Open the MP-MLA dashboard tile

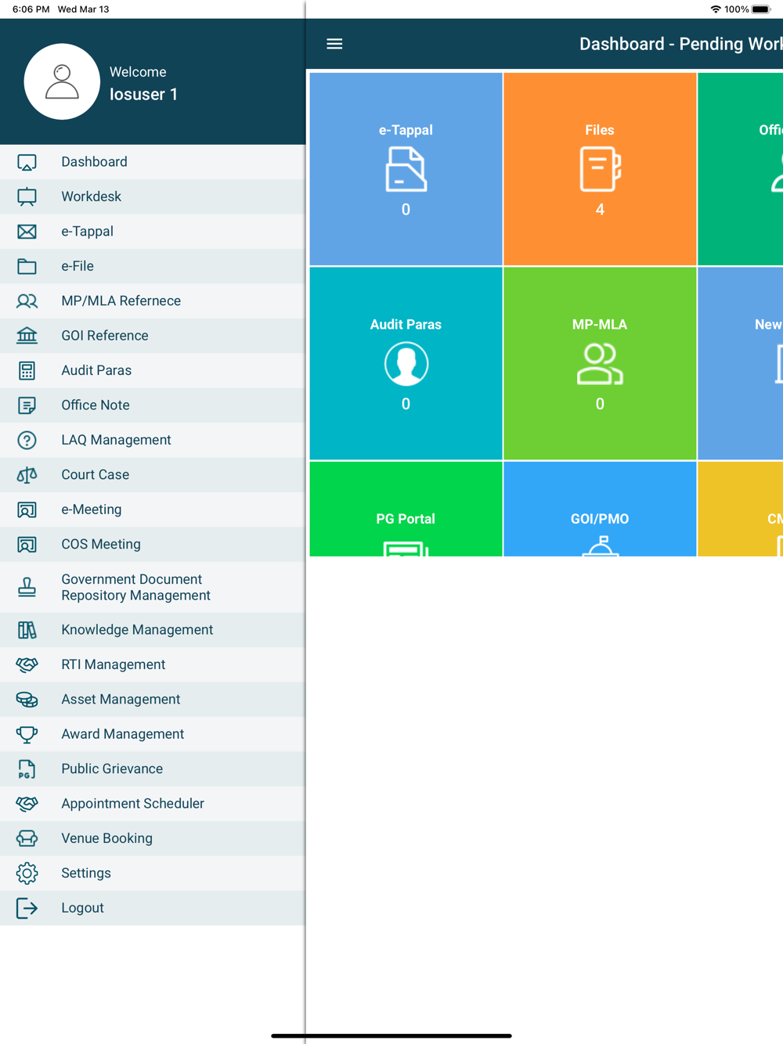tap(600, 363)
